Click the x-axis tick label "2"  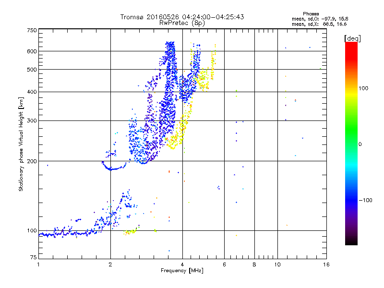click(x=110, y=264)
